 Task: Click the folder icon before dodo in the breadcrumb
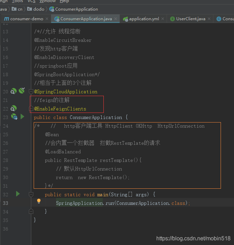point(30,9)
